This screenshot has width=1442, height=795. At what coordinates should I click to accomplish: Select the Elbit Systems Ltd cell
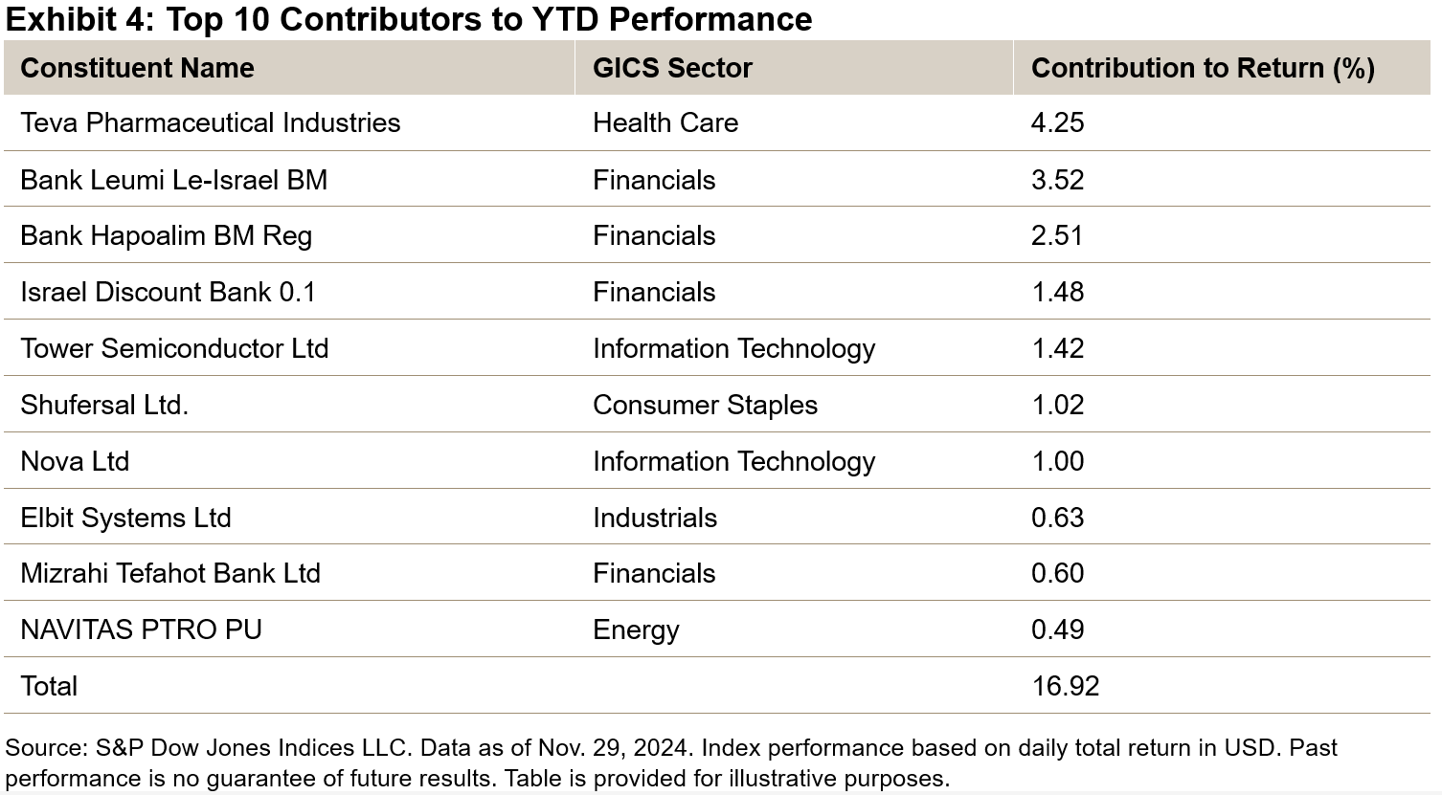(125, 518)
